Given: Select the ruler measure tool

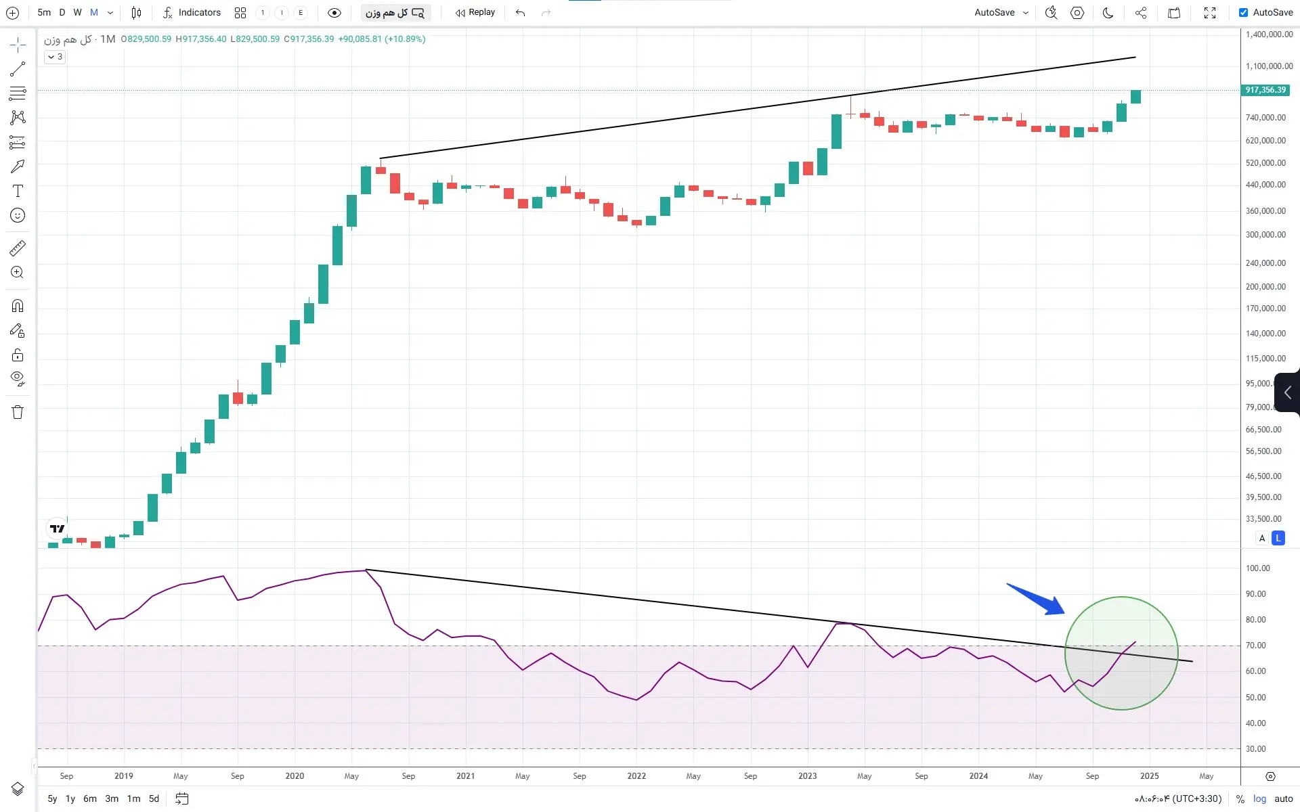Looking at the screenshot, I should (x=18, y=248).
